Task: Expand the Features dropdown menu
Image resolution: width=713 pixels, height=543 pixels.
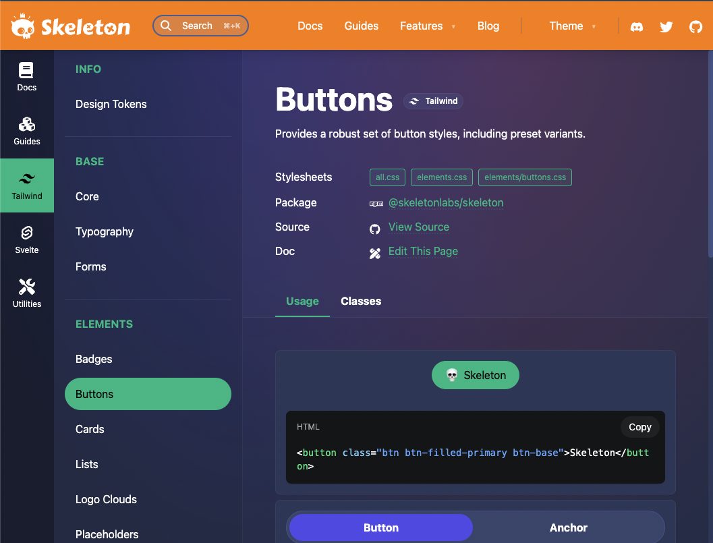Action: (428, 26)
